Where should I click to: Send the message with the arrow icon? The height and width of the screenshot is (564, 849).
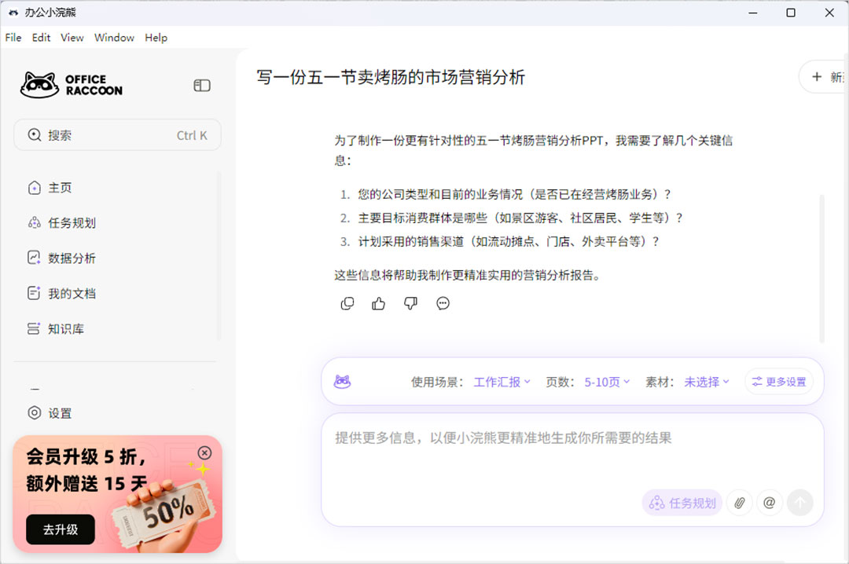800,503
